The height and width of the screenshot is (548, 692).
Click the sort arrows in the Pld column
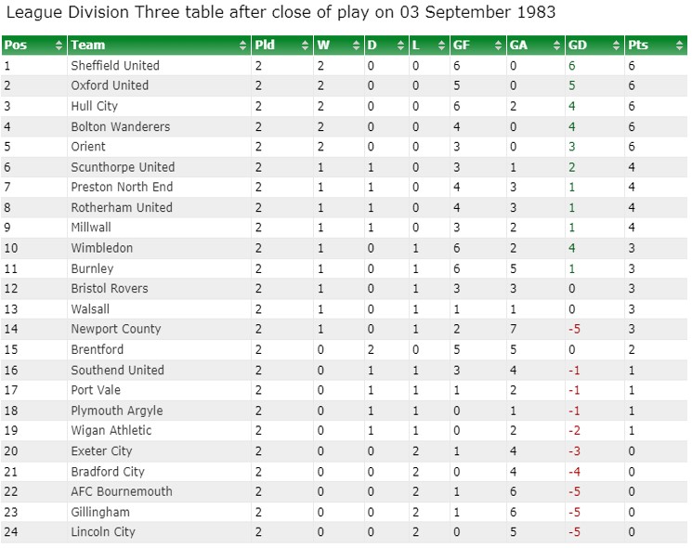305,45
